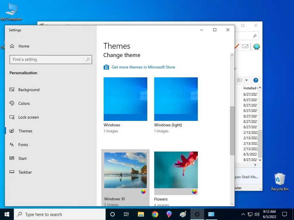The width and height of the screenshot is (294, 220).
Task: Open the clock showing 9:12 AM
Action: [x=269, y=214]
